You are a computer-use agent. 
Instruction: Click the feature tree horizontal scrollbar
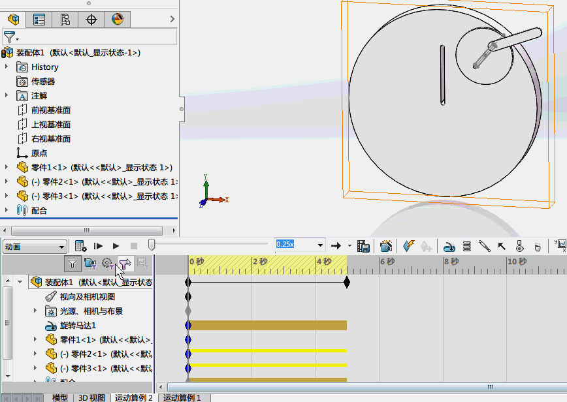[x=87, y=230]
